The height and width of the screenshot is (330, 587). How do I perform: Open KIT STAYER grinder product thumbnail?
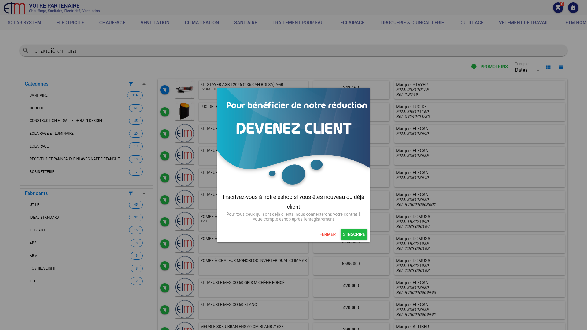point(185,90)
